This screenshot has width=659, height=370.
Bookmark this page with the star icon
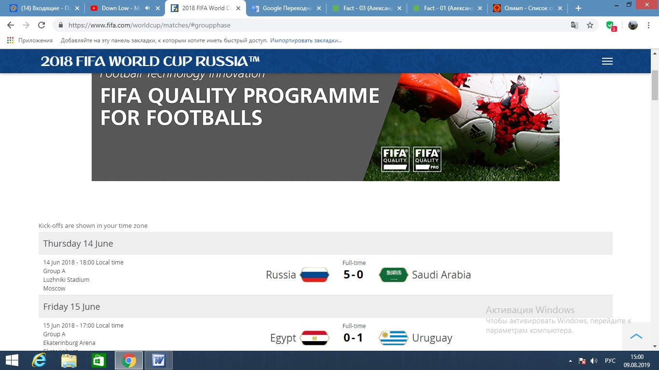click(590, 25)
